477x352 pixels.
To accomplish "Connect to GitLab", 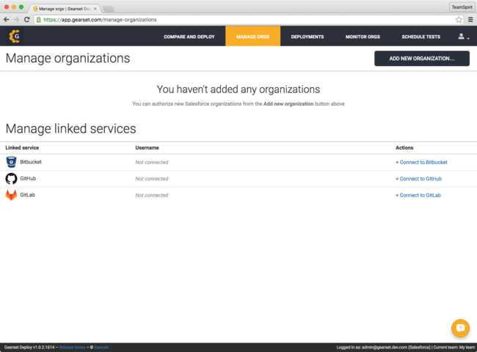I will click(x=418, y=195).
